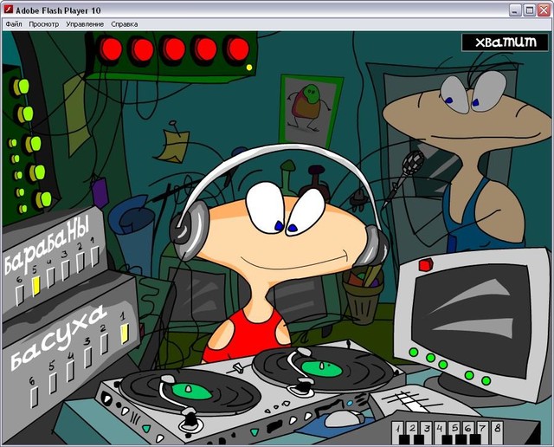The height and width of the screenshot is (447, 554).
Task: Open the Управление menu
Action: (x=84, y=24)
